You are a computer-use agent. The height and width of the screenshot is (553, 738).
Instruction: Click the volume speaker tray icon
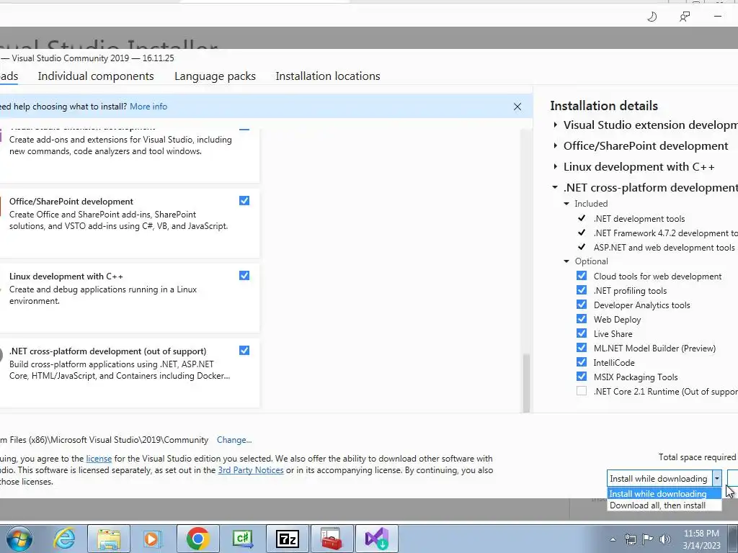coord(665,539)
